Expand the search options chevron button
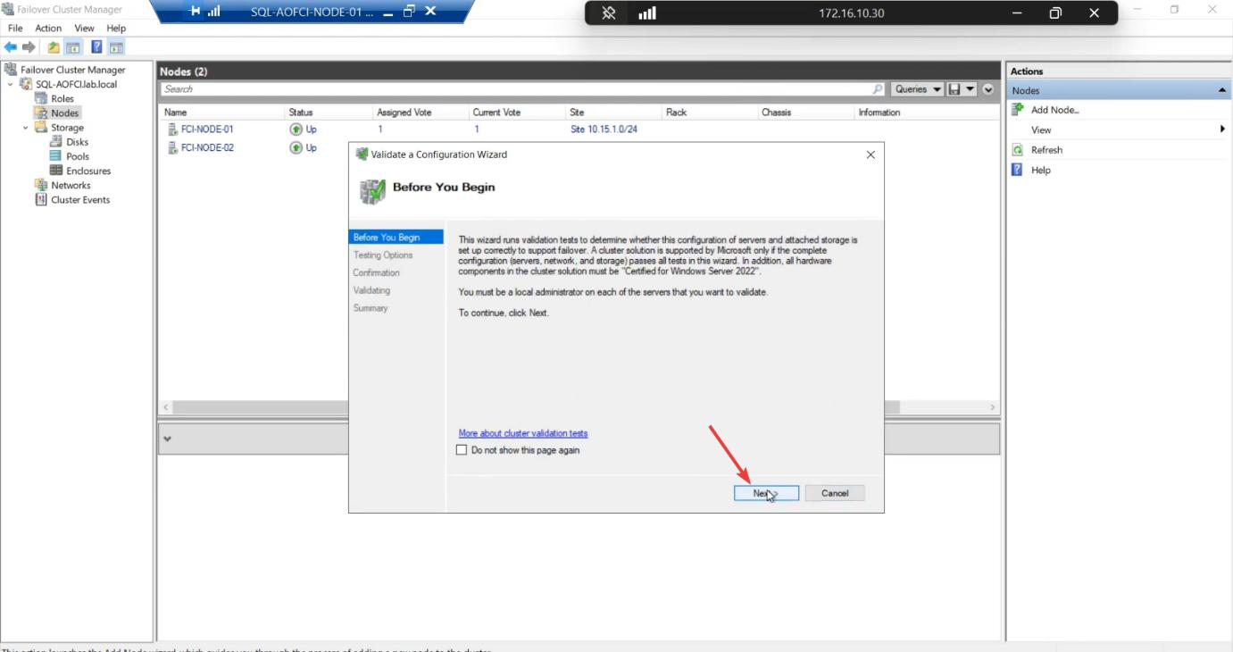Screen dimensions: 1233x652 pyautogui.click(x=988, y=89)
